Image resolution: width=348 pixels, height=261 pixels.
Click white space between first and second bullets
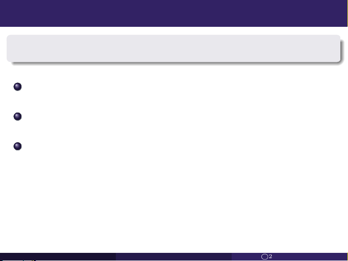(x=174, y=102)
